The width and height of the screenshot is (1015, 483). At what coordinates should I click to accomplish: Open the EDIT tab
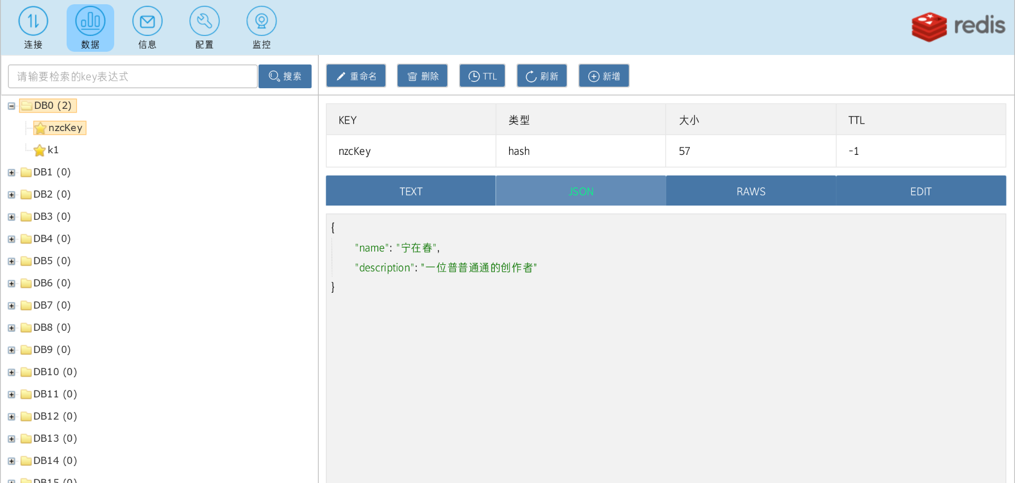(920, 191)
